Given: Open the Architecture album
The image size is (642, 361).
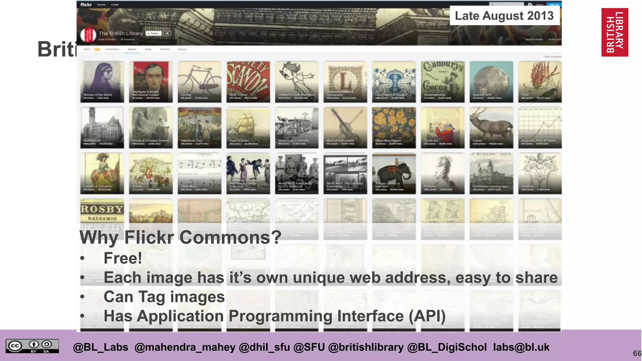Looking at the screenshot, I should click(102, 128).
